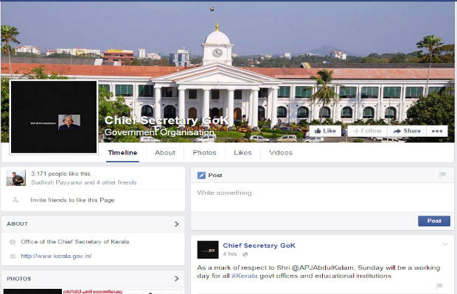Expand the ABOUT section chevron
The width and height of the screenshot is (457, 294).
[x=177, y=224]
